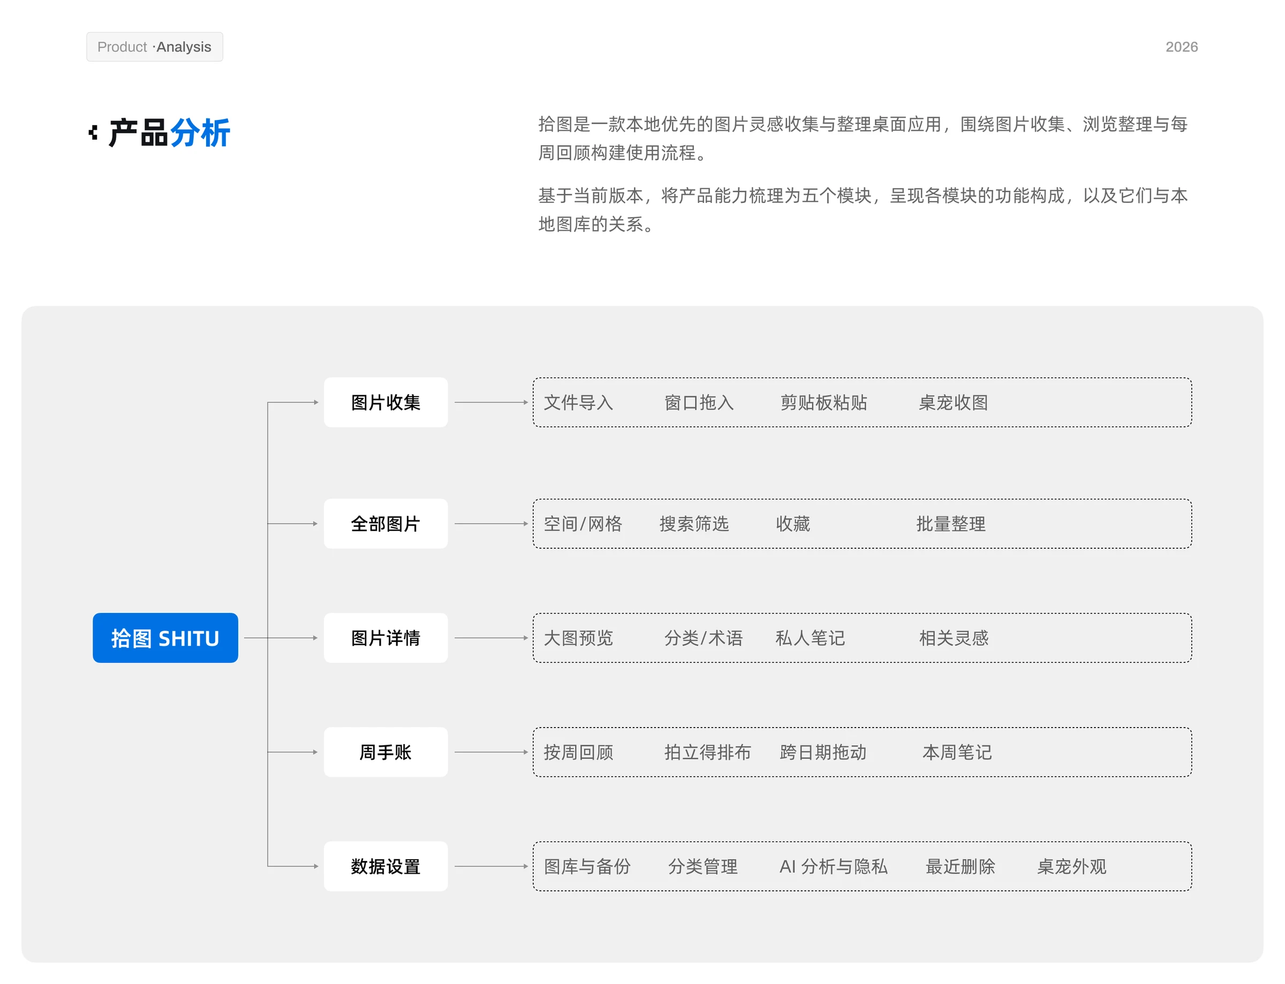Click the 大图预览 feature label
Screen dimensions: 1285x984
click(579, 638)
